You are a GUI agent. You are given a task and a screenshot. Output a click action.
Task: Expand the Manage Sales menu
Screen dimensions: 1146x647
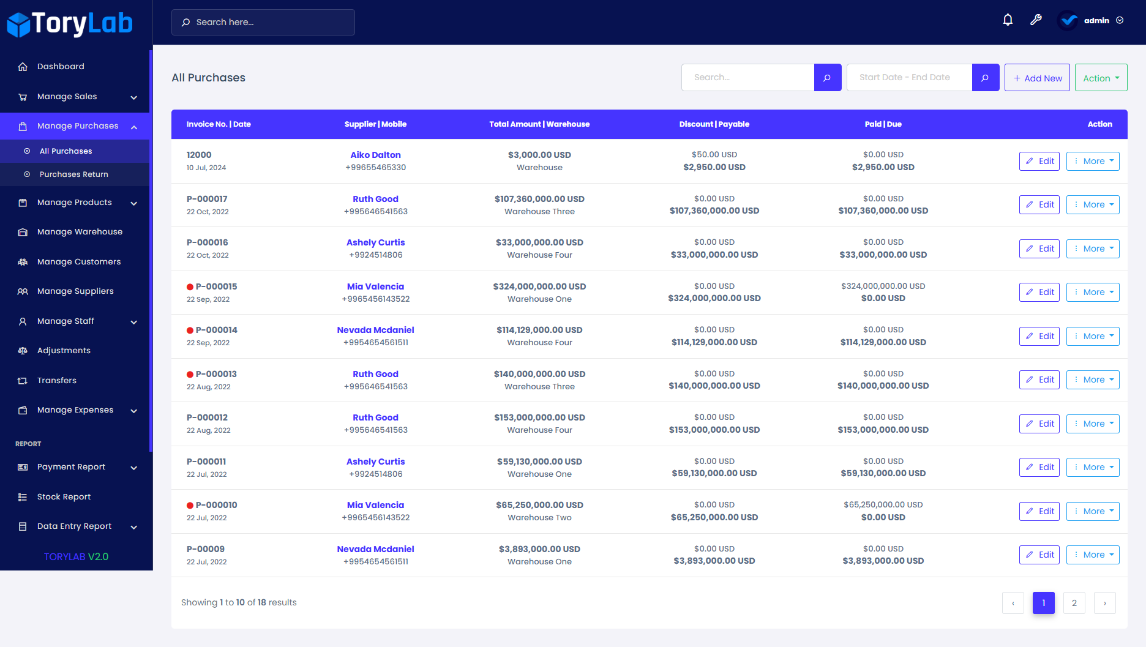tap(67, 96)
